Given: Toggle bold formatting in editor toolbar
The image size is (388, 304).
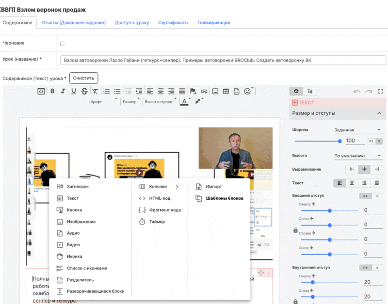Looking at the screenshot, I should coord(52,91).
